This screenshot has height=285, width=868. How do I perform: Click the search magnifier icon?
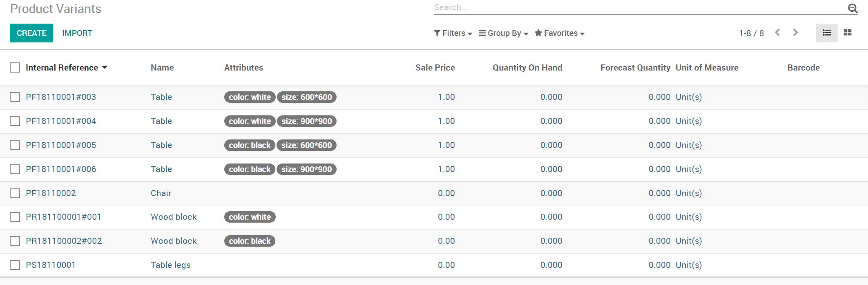(852, 8)
